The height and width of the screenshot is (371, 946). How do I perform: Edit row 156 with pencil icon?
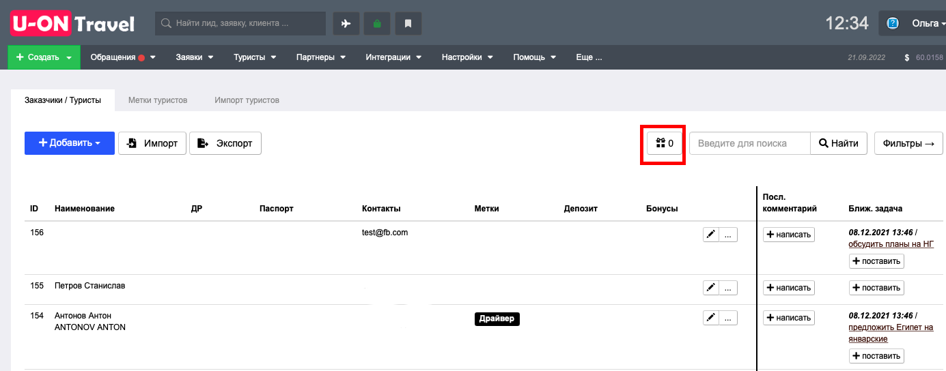711,235
